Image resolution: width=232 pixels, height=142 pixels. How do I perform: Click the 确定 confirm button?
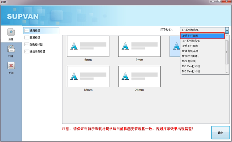220,133
